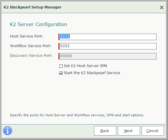This screenshot has width=168, height=140.
Task: Cancel the setup wizard
Action: pyautogui.click(x=153, y=131)
